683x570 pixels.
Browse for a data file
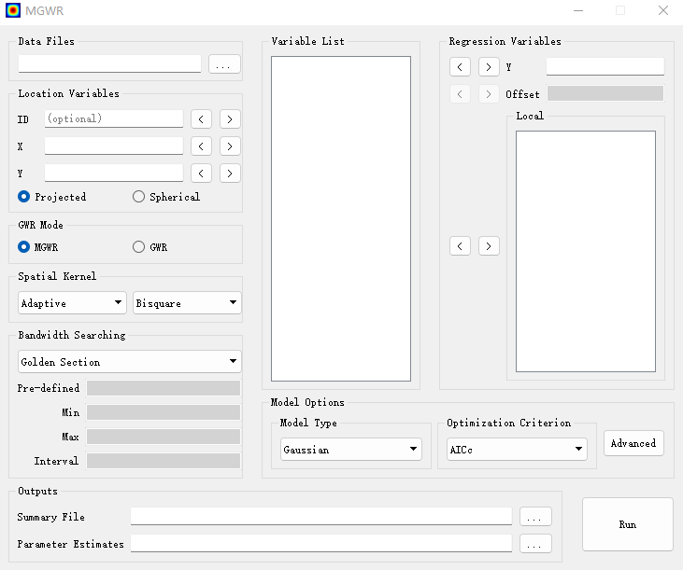[224, 64]
